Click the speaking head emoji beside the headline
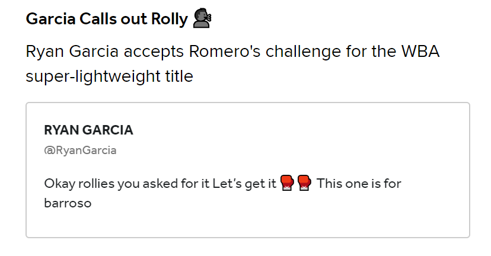 click(x=202, y=18)
